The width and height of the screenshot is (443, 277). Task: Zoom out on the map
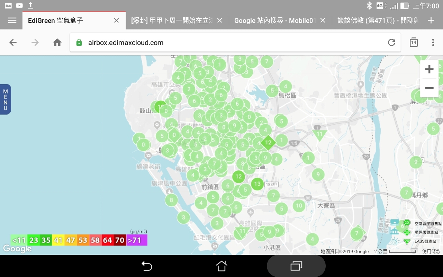[x=429, y=88]
